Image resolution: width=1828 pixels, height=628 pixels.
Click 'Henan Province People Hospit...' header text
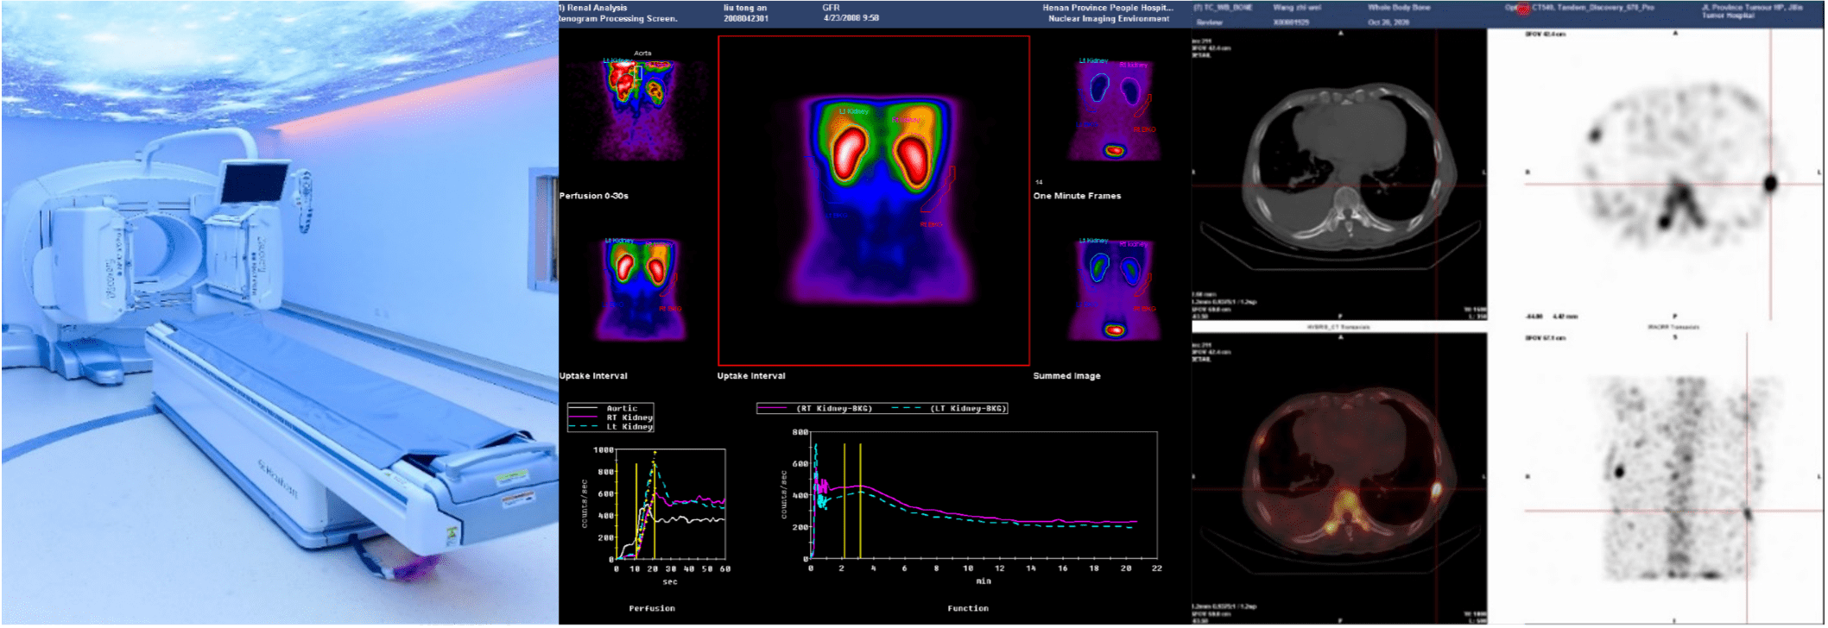click(x=1108, y=8)
